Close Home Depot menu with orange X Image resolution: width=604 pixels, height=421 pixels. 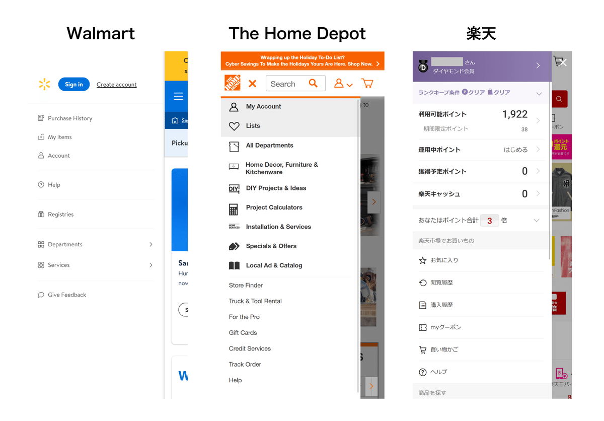253,84
